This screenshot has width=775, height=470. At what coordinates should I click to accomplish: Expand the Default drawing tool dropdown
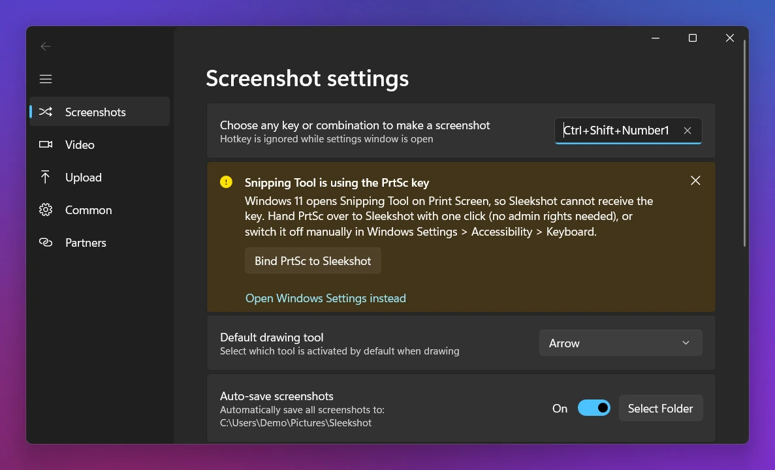pyautogui.click(x=620, y=343)
